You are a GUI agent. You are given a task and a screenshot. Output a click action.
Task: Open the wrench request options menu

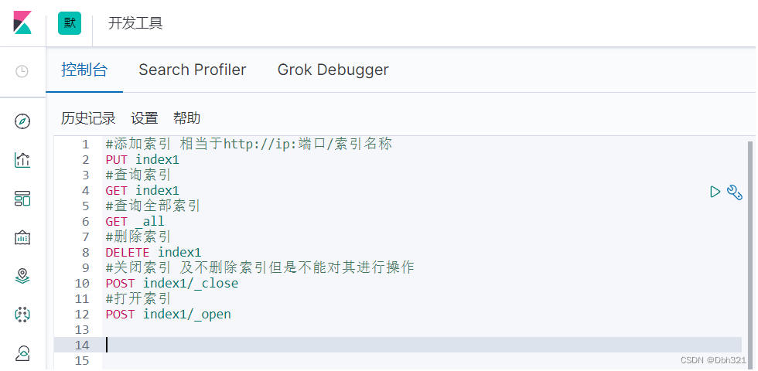tap(735, 191)
